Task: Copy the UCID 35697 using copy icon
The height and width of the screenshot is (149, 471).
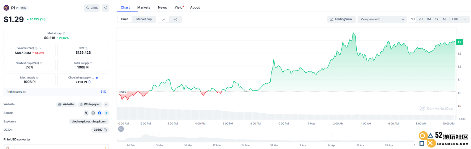Action: point(105,130)
